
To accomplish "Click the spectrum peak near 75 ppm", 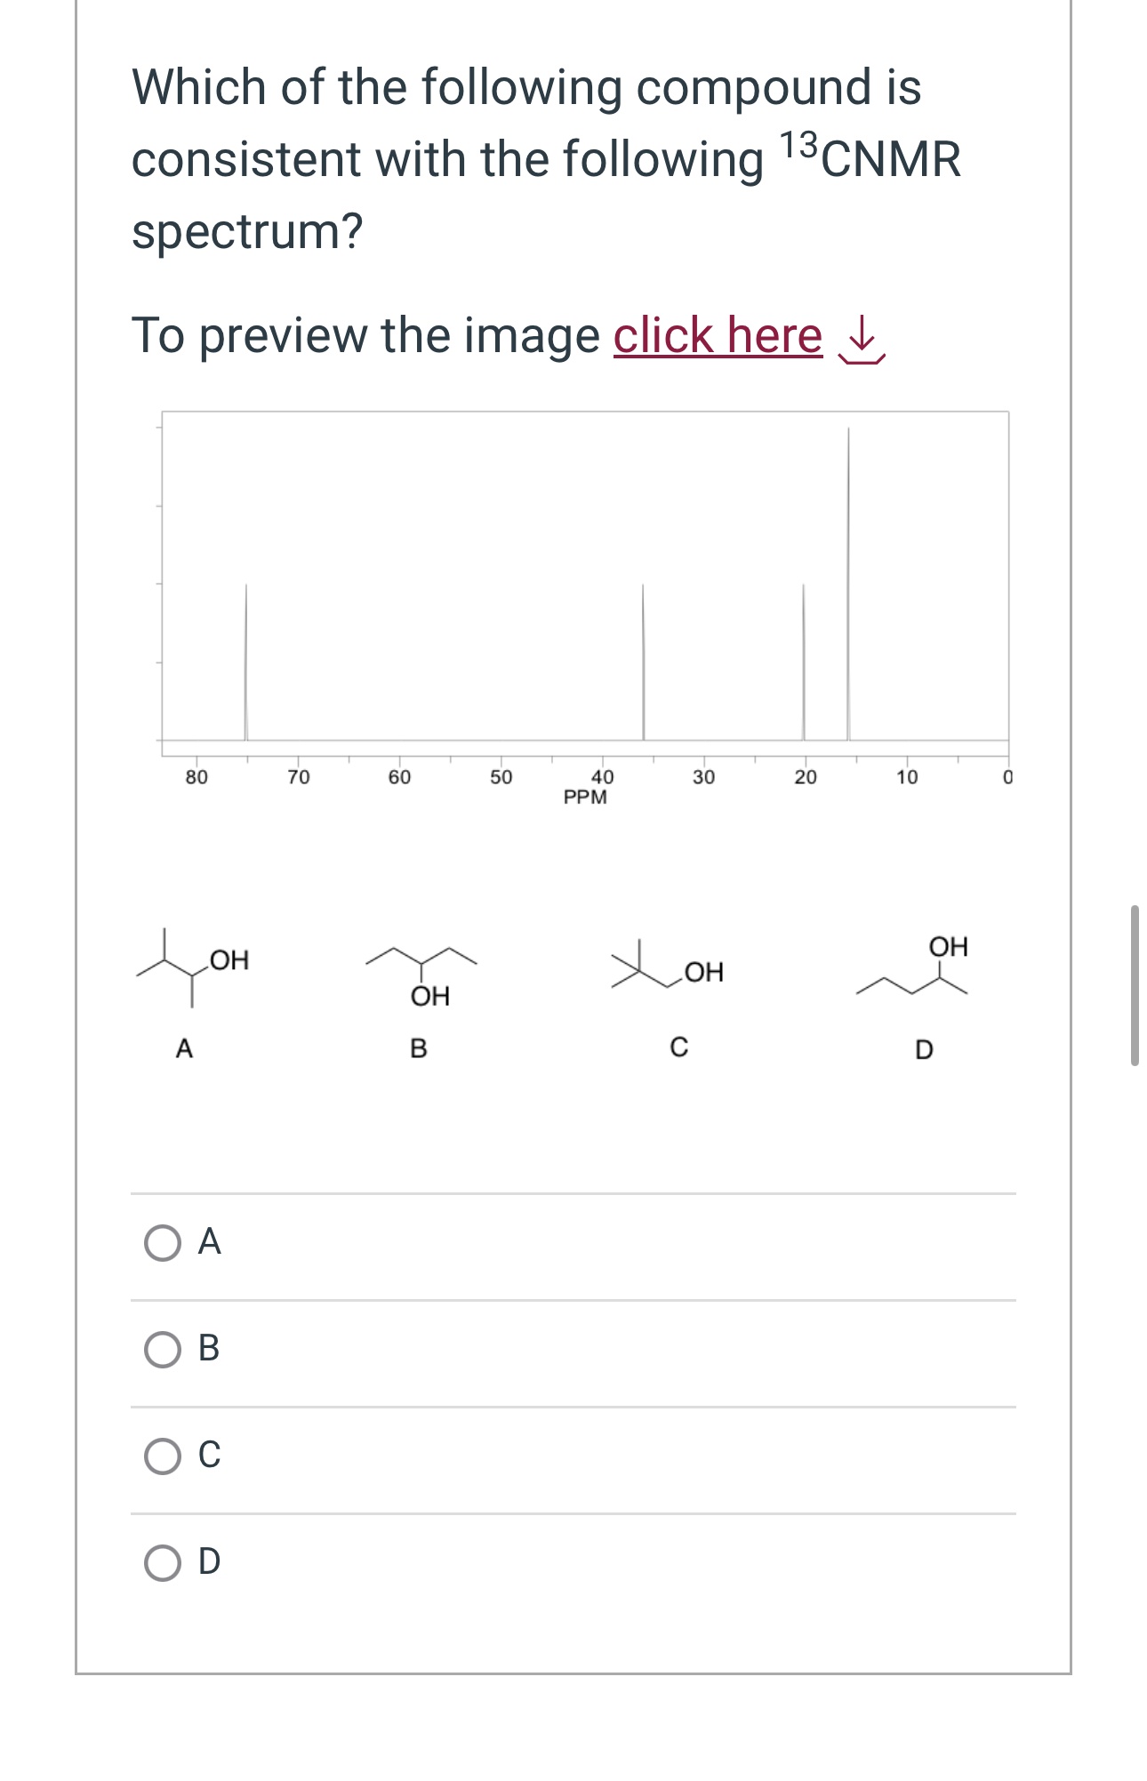I will tap(246, 662).
